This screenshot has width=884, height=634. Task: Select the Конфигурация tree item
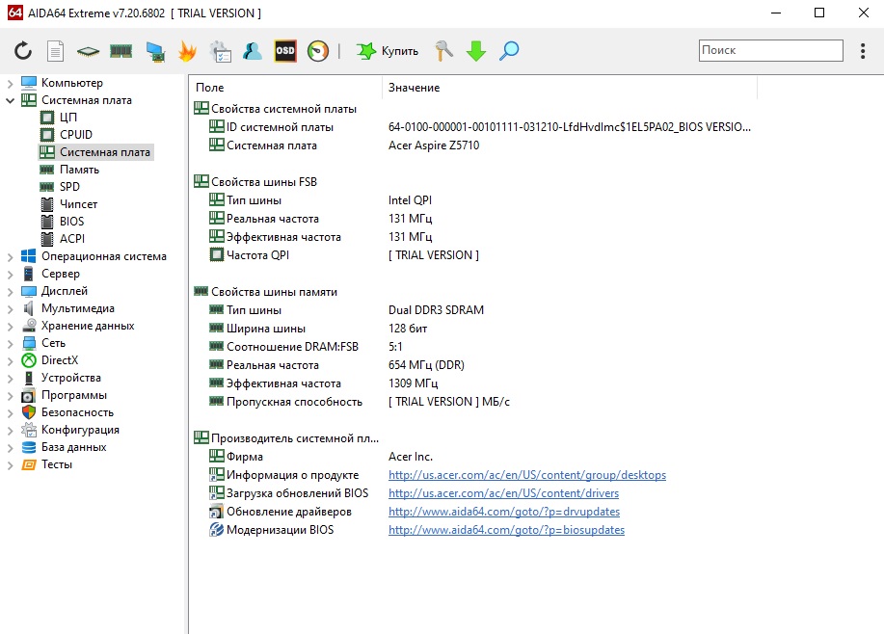tap(80, 430)
